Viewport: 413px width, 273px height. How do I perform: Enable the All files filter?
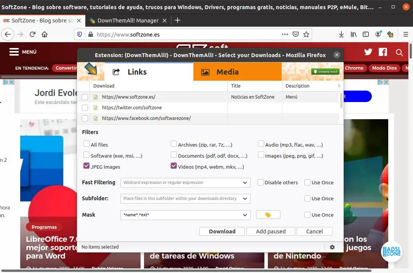[x=86, y=144]
